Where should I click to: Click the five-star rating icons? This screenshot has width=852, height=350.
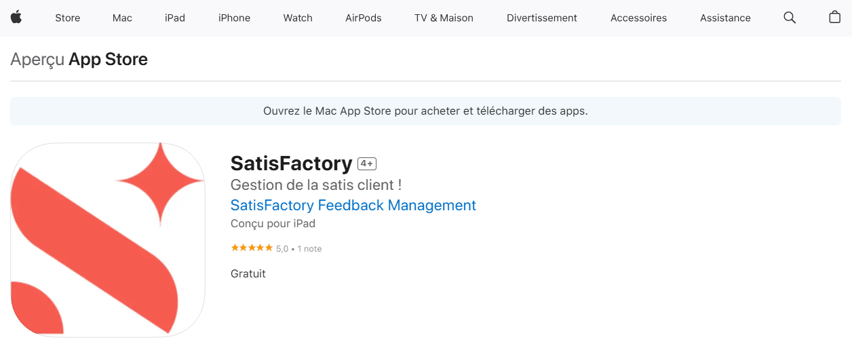tap(252, 248)
